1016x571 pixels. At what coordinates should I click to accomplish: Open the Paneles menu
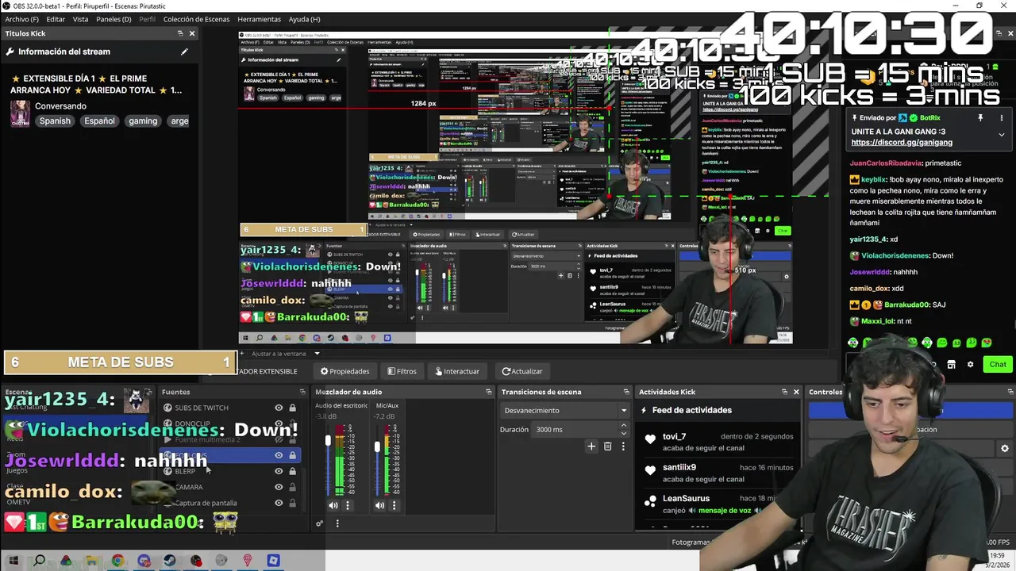tap(114, 19)
